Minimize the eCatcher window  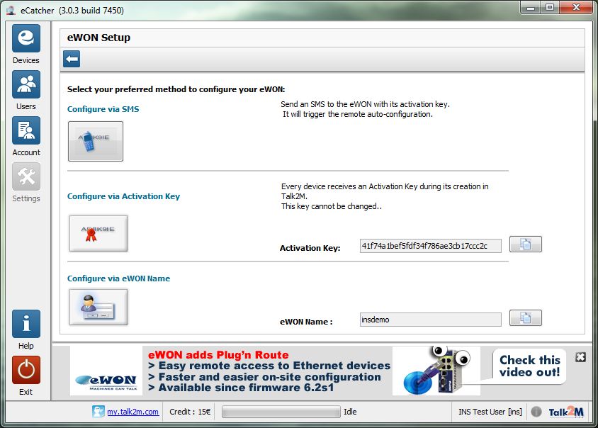530,7
